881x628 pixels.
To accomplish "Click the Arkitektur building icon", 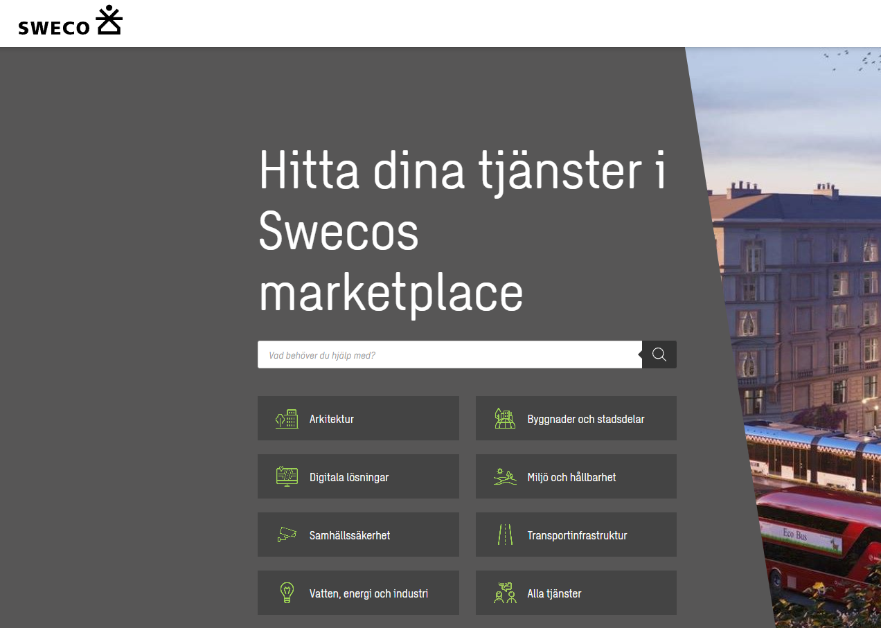I will point(286,419).
